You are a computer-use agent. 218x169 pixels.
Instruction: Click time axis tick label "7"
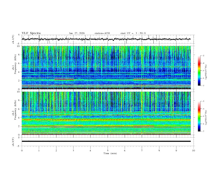tap(142, 150)
